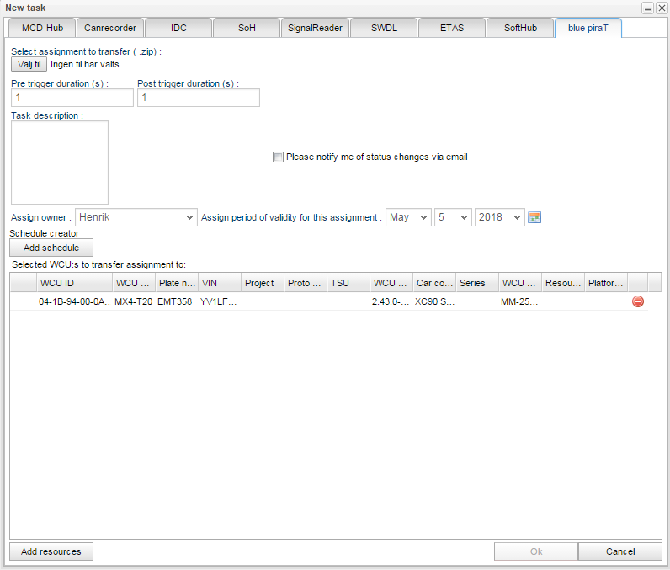Image resolution: width=670 pixels, height=570 pixels.
Task: Click inside the Task description box
Action: click(60, 162)
